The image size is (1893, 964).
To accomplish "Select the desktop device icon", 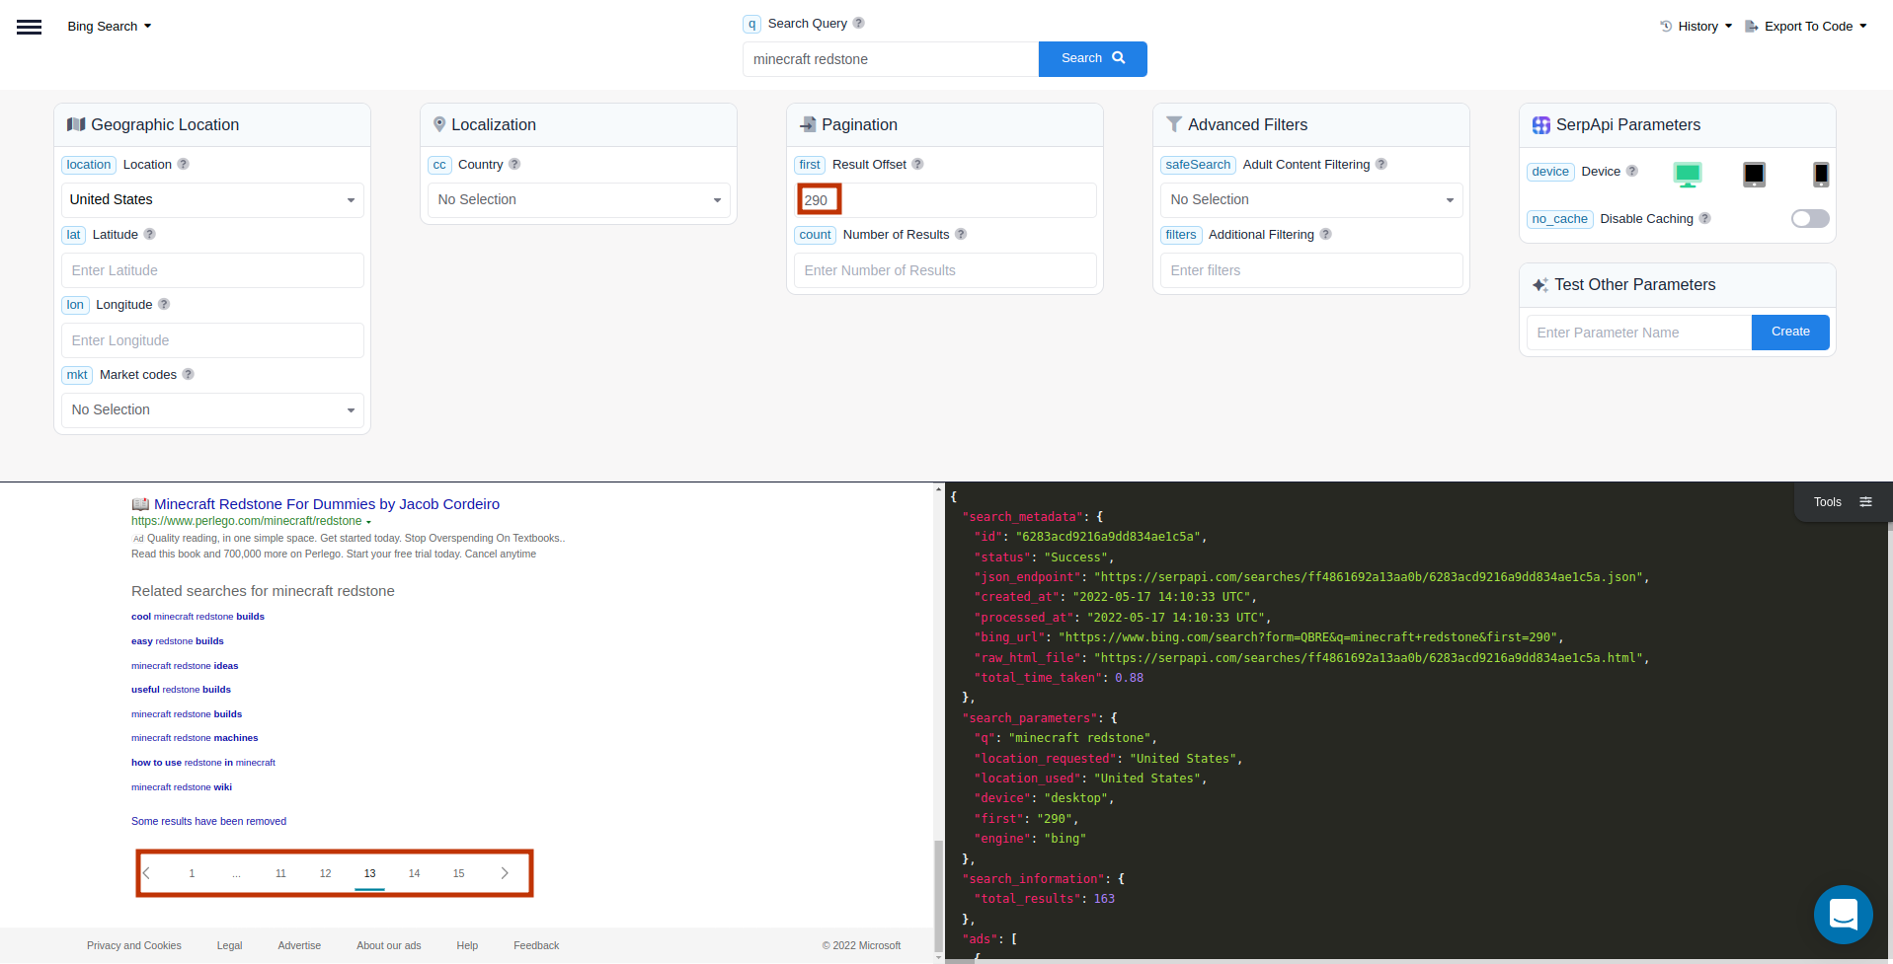I will click(x=1688, y=174).
